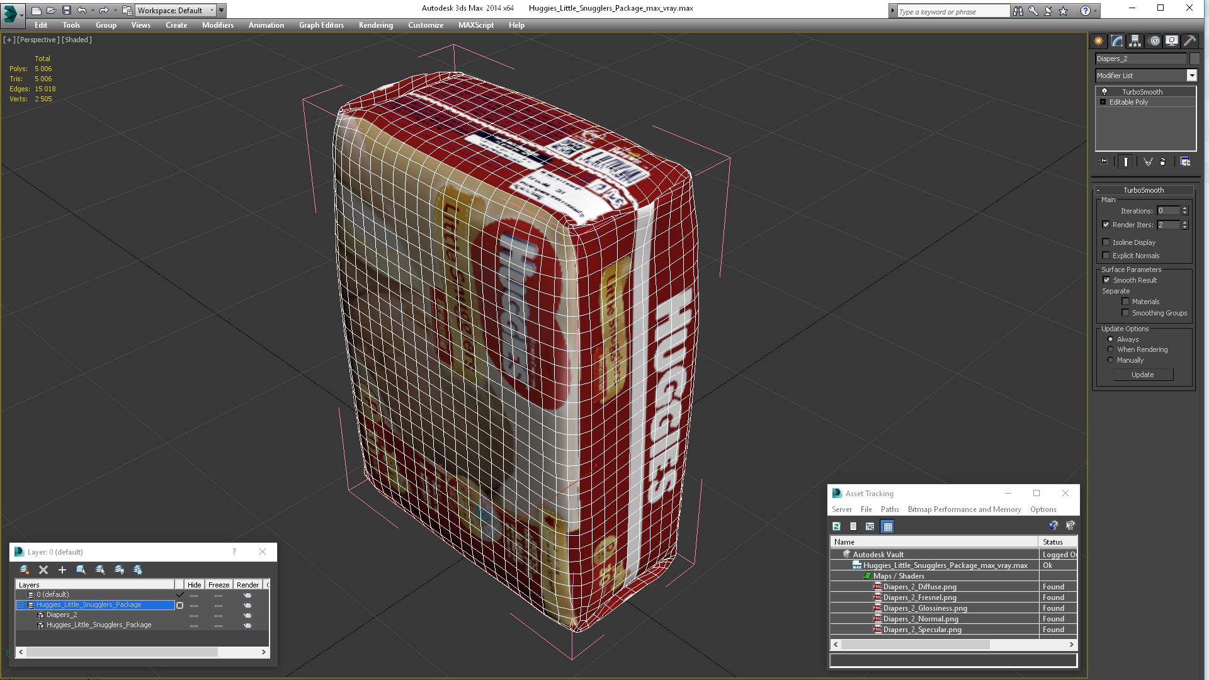Switch Asset Tracking to table view icon
This screenshot has width=1209, height=680.
888,526
